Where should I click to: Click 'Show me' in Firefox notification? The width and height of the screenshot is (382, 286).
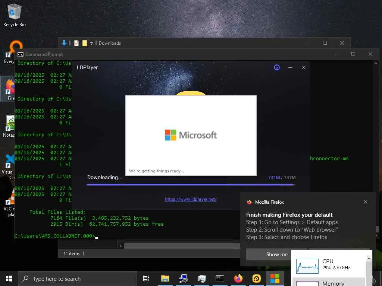tap(277, 254)
